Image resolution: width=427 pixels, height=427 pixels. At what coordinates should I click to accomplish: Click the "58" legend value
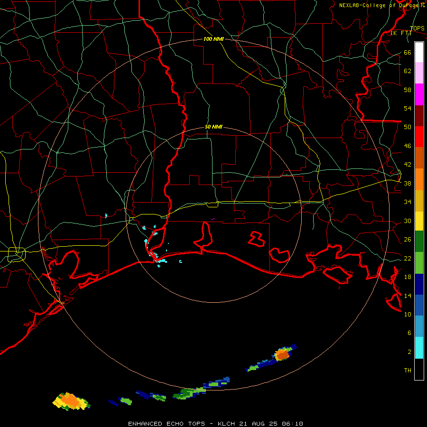point(408,90)
